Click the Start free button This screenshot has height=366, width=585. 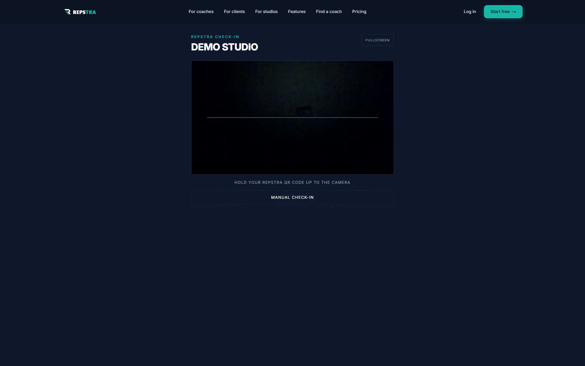click(x=503, y=12)
